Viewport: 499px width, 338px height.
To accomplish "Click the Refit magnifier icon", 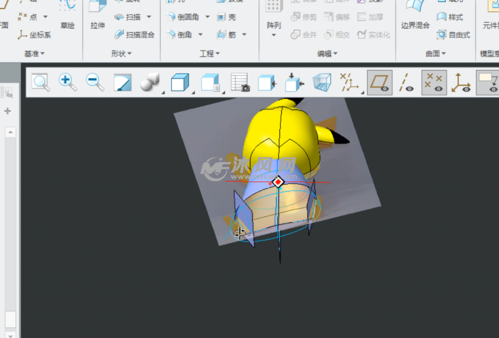I will (x=41, y=83).
